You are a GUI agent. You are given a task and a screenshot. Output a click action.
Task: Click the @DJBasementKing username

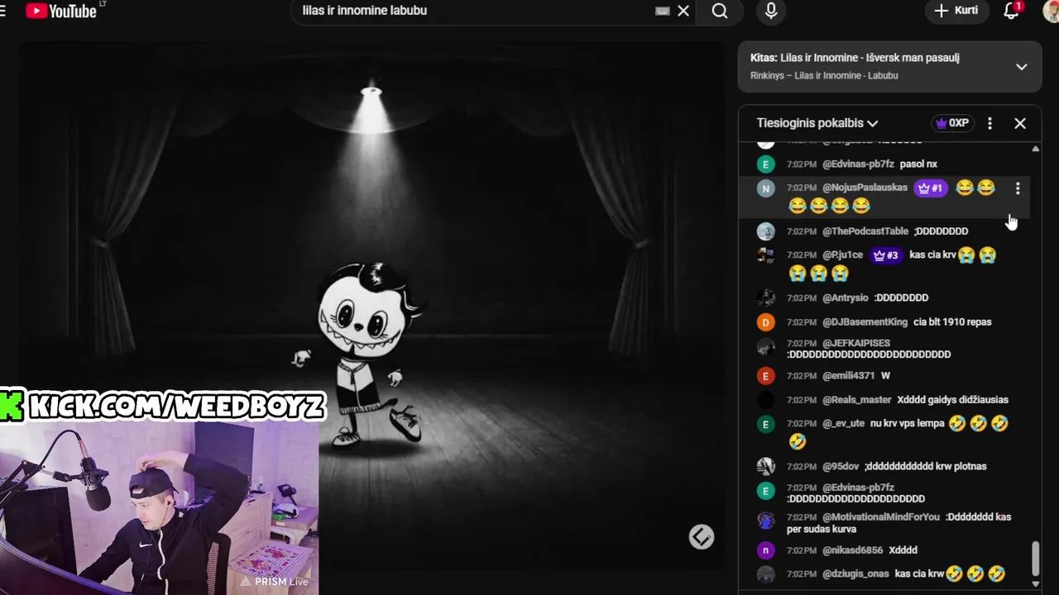point(865,321)
